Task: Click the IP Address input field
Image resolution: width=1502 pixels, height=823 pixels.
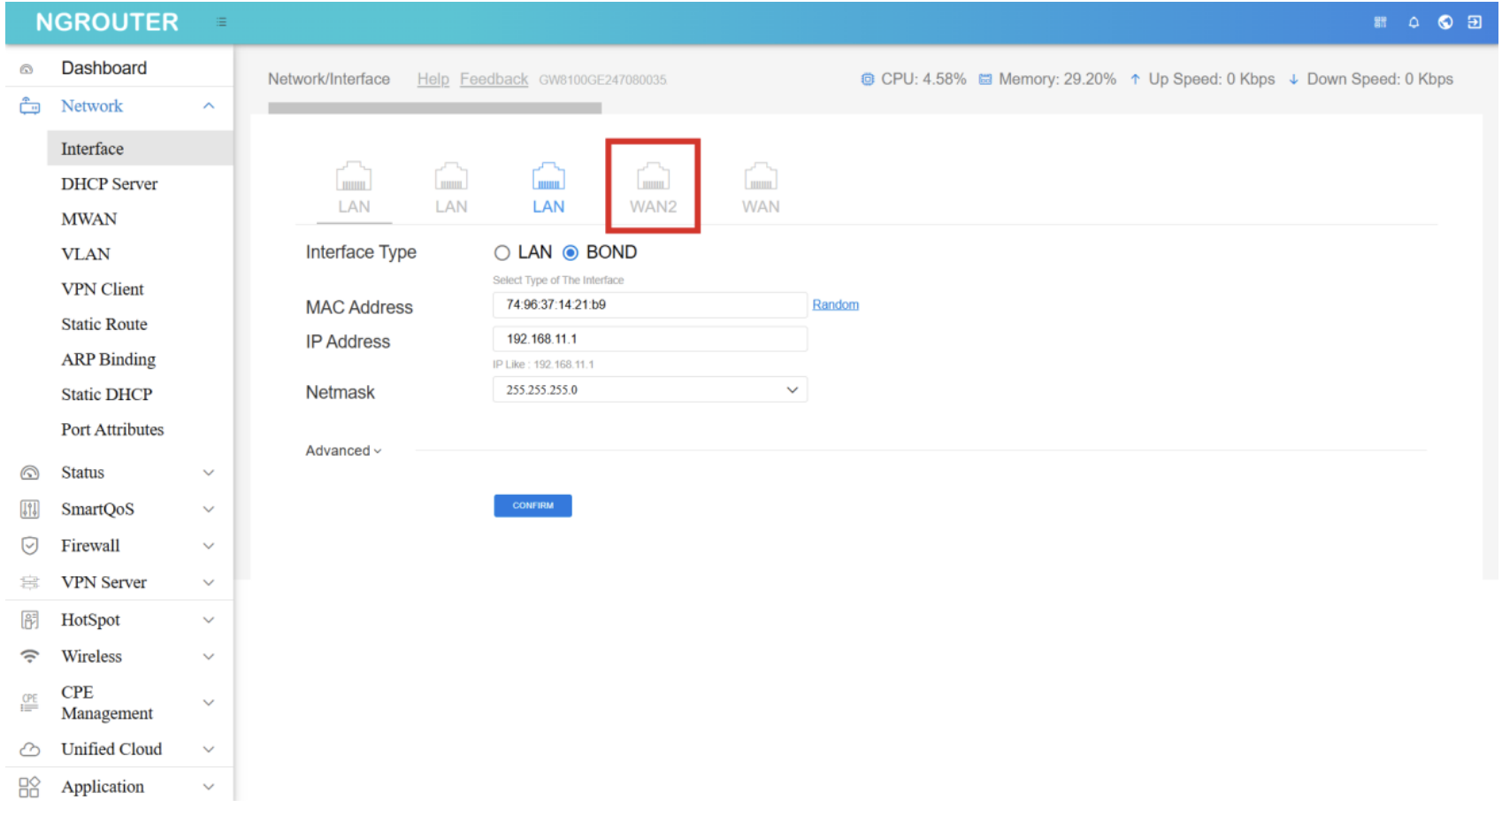Action: pos(649,339)
